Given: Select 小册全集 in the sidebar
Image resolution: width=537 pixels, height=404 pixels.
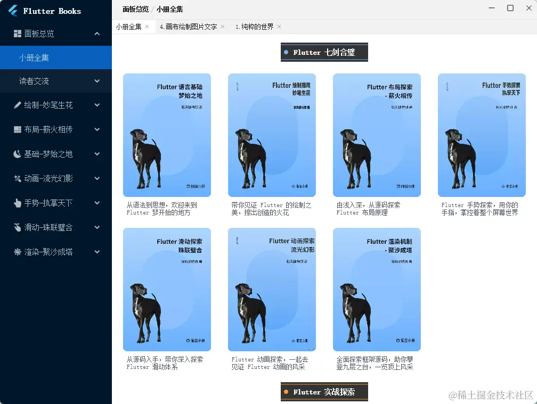Looking at the screenshot, I should click(56, 57).
